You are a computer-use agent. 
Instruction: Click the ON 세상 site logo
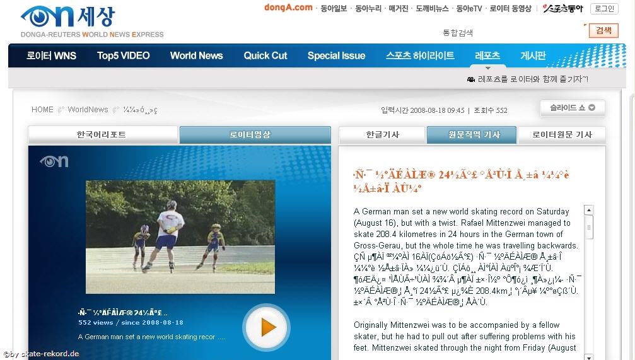(x=68, y=16)
